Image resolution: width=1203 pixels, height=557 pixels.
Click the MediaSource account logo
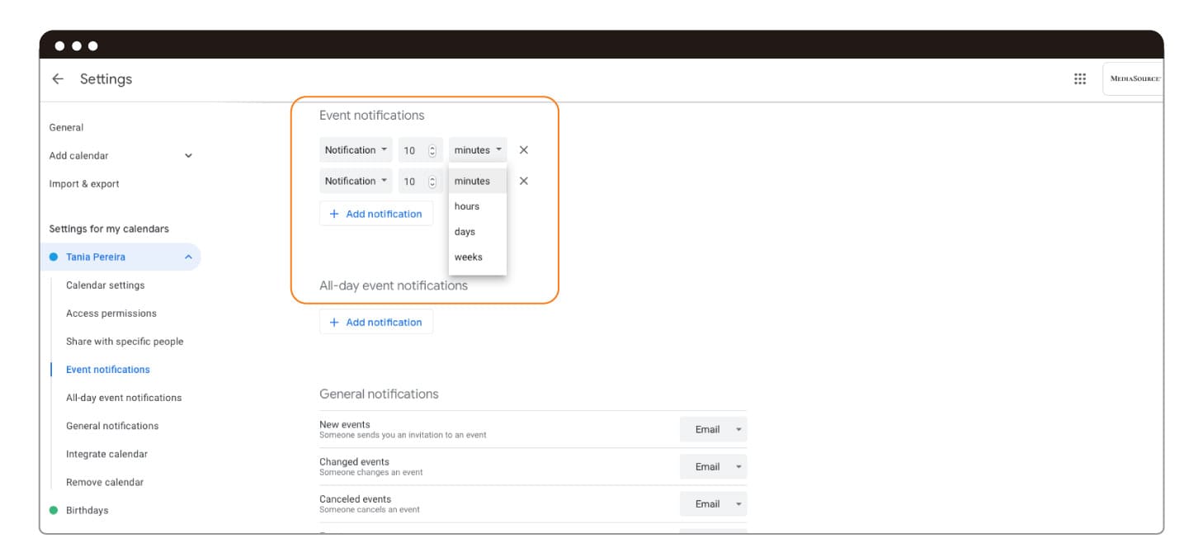[1134, 79]
